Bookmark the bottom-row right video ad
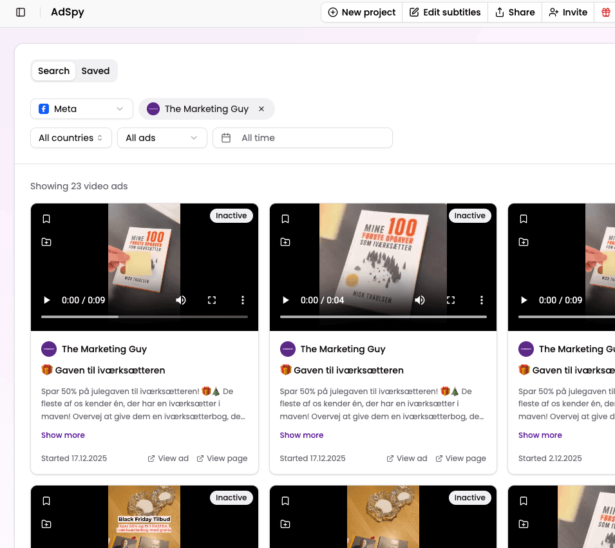The height and width of the screenshot is (548, 615). 524,501
